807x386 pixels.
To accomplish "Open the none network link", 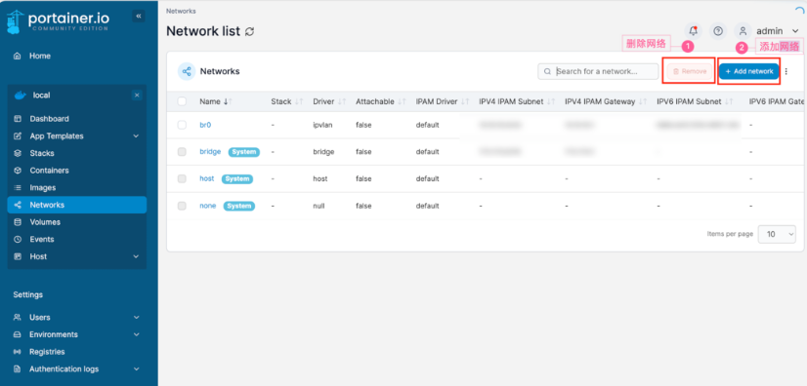I will click(x=208, y=206).
